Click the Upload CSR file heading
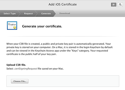The image size is (125, 90). click(16, 65)
